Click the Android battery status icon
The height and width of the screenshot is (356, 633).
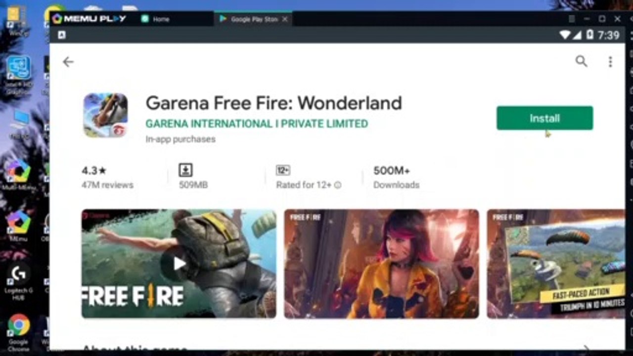(589, 35)
